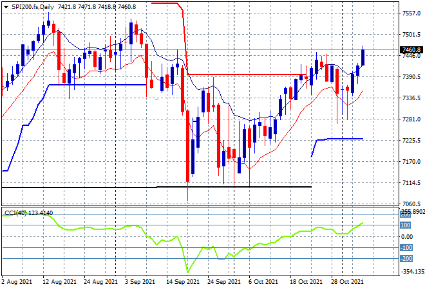Select the 28 Oct 2021 date label

point(347,282)
